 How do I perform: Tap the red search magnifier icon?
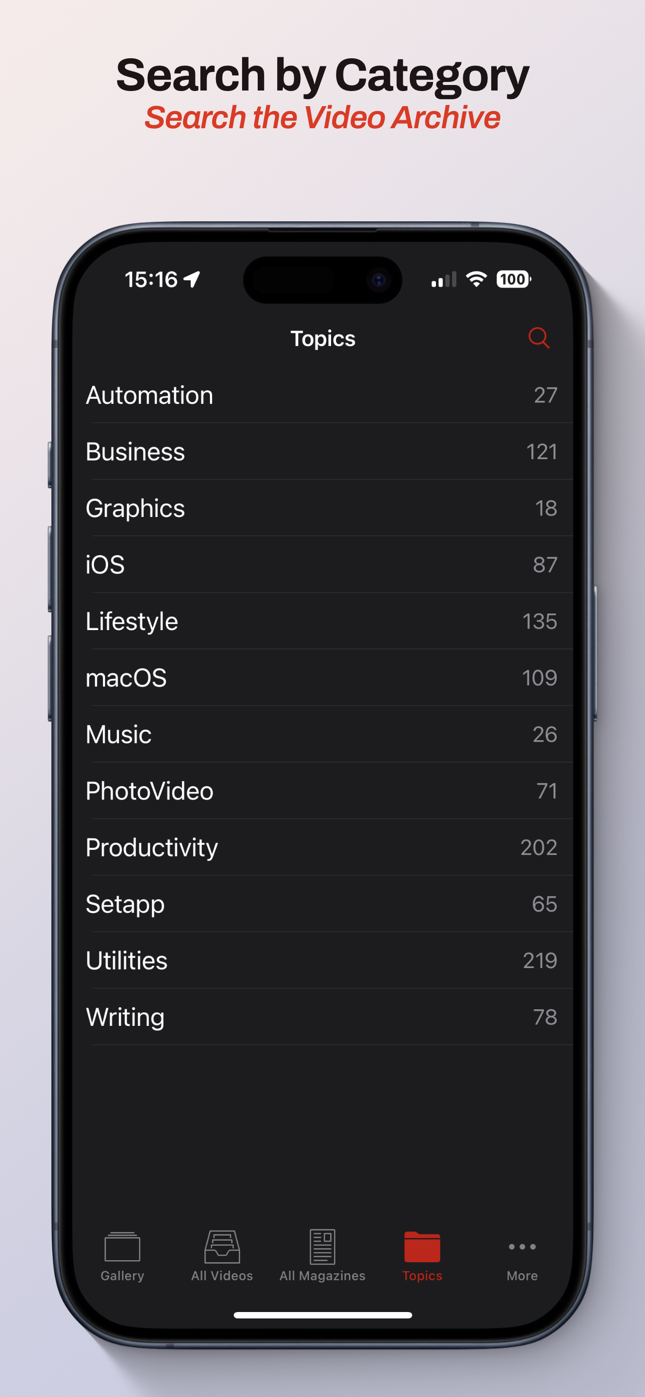click(x=539, y=338)
